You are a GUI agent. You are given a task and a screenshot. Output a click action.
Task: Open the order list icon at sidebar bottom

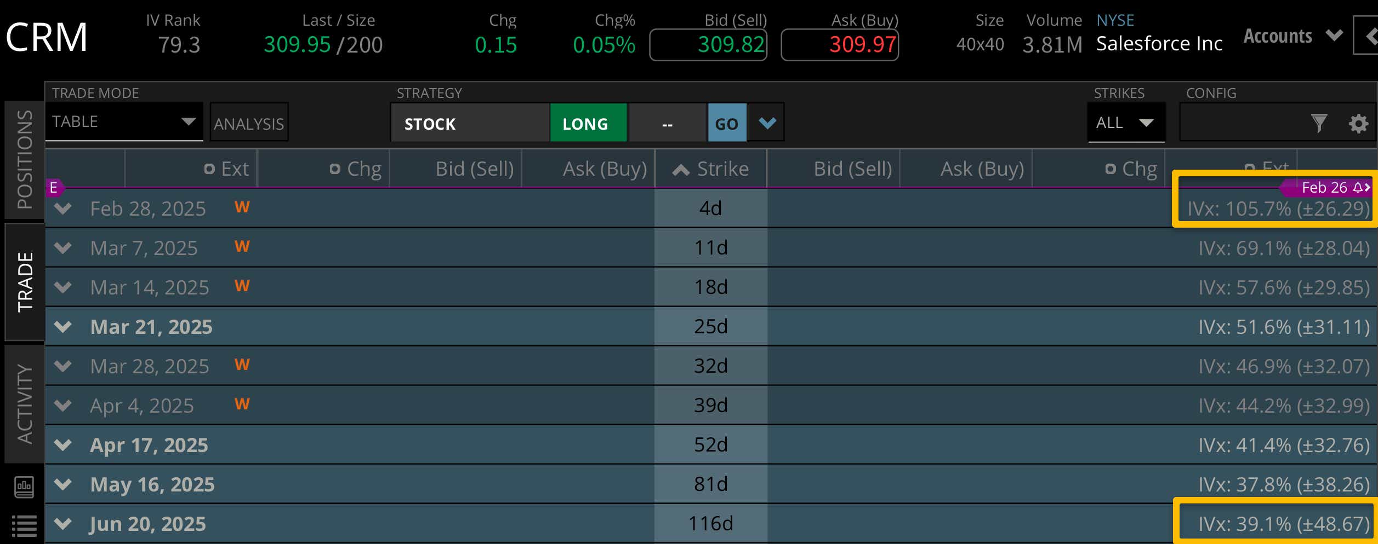[x=23, y=526]
